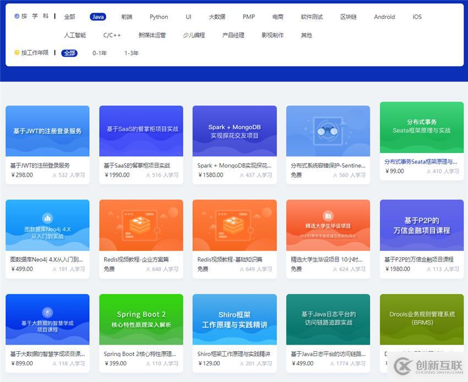This screenshot has width=468, height=382.
Task: Select 全部 in the 按工作年限 row
Action: [69, 53]
